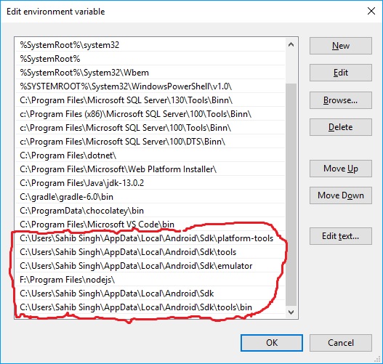The height and width of the screenshot is (364, 383).
Task: Select the Sdk\platform-tools path entry
Action: click(150, 238)
